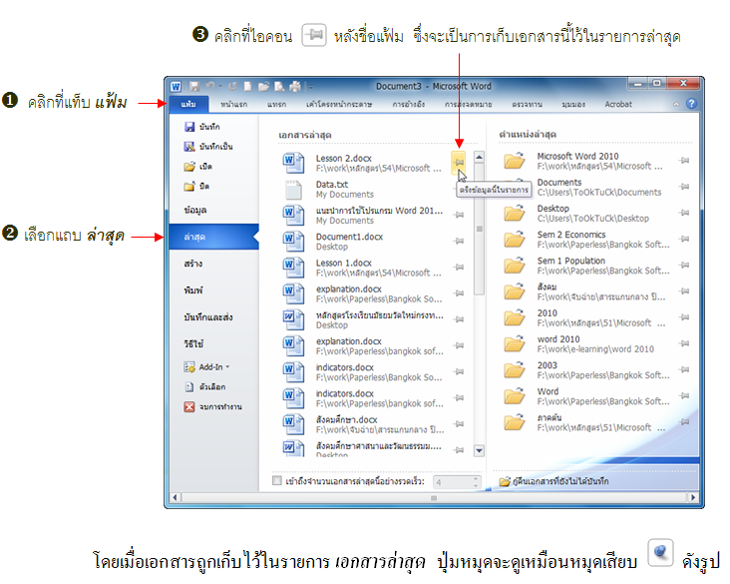Switch to การอ้างอิง ribbon tab
The image size is (730, 584).
(x=408, y=105)
